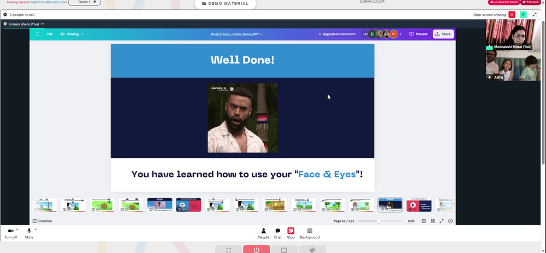
Task: Adjust the zoom slider handle
Action: pyautogui.click(x=378, y=221)
